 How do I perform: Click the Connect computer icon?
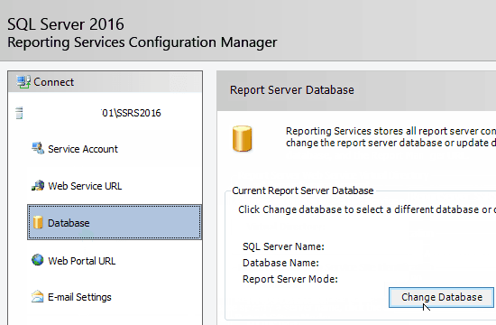23,82
